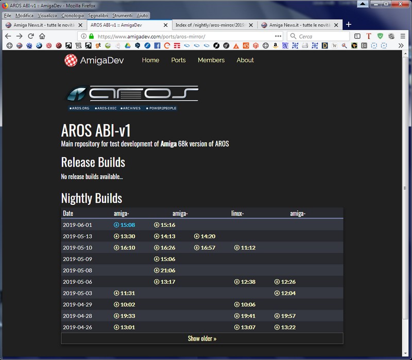Go to the Firefox home page icon
The width and height of the screenshot is (412, 360).
point(42,36)
